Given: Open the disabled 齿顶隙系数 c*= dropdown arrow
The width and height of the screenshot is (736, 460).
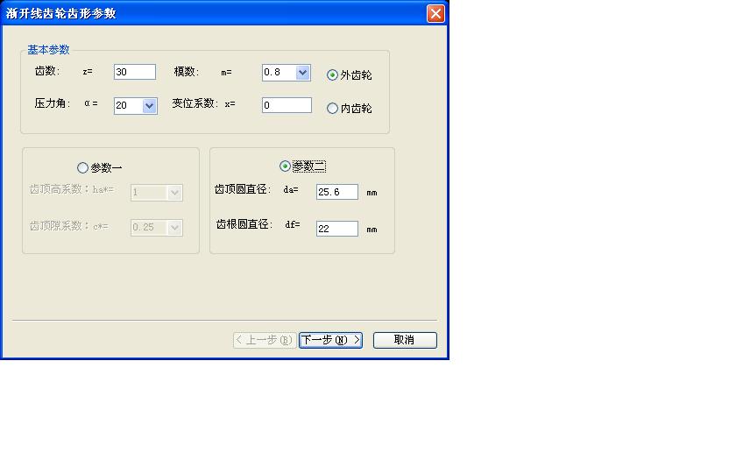Looking at the screenshot, I should point(174,228).
